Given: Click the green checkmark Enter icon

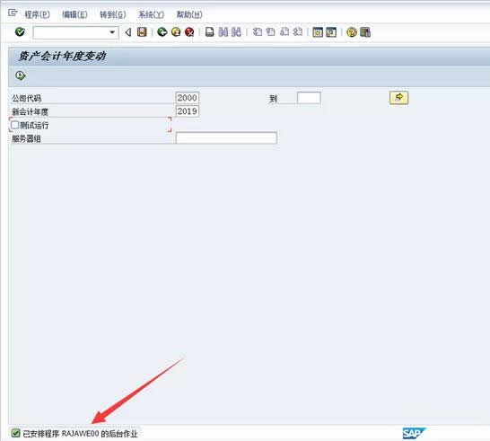Looking at the screenshot, I should click(20, 32).
